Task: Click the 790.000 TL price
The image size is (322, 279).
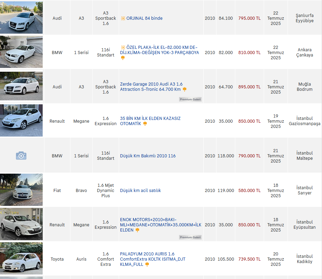Action: point(249,156)
